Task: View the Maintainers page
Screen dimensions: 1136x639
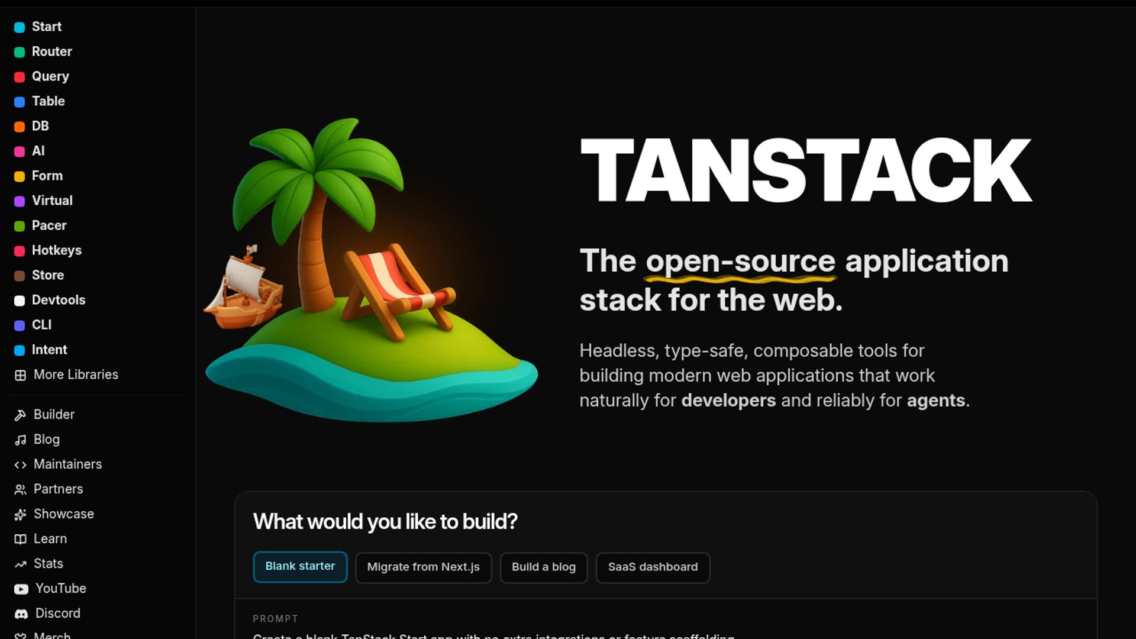Action: 67,464
